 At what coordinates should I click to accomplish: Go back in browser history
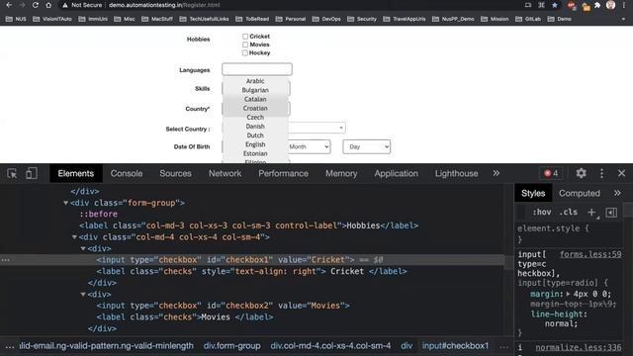pos(9,5)
